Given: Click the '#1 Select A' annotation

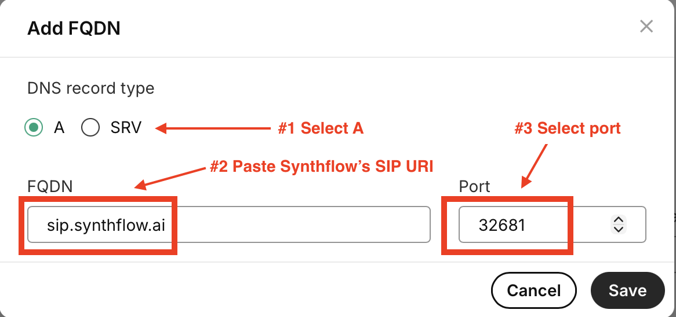Looking at the screenshot, I should (x=320, y=128).
